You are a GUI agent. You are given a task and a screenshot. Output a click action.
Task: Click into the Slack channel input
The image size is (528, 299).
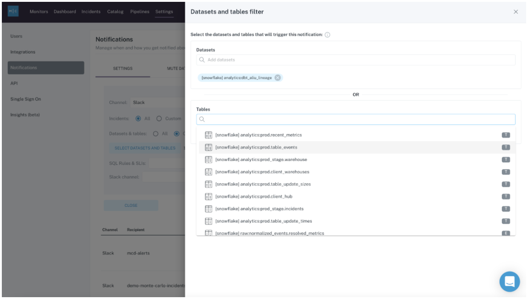pos(163,177)
